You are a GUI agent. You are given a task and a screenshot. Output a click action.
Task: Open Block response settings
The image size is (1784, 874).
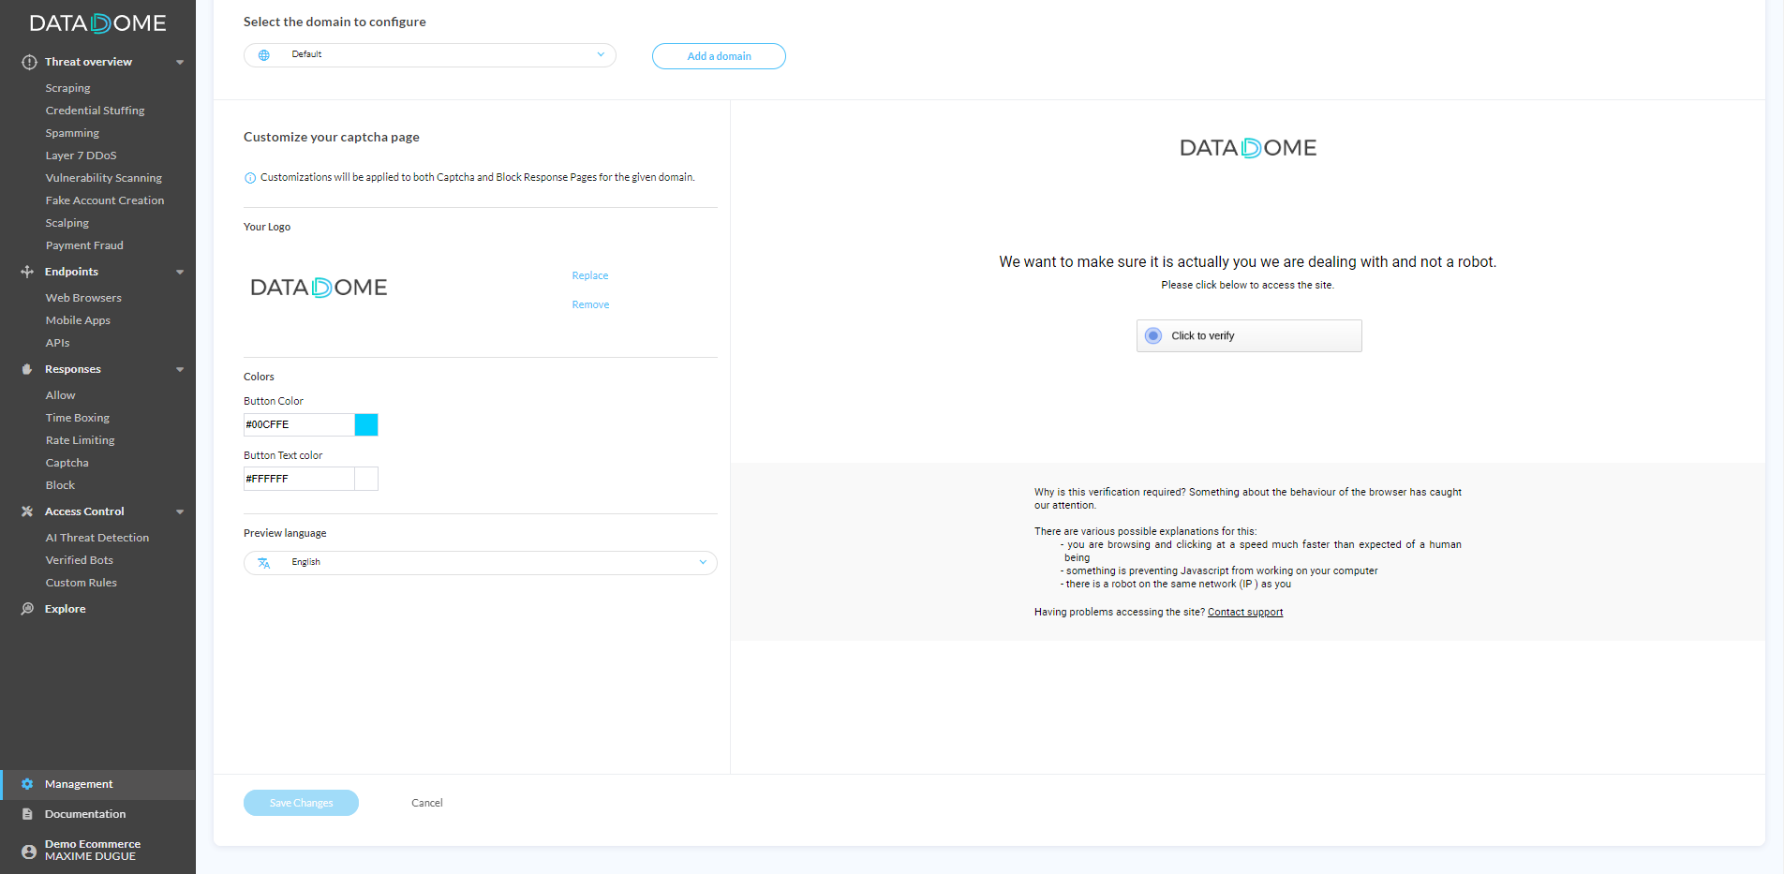(x=60, y=485)
